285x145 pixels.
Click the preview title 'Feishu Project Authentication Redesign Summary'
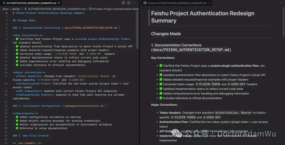tap(203, 17)
